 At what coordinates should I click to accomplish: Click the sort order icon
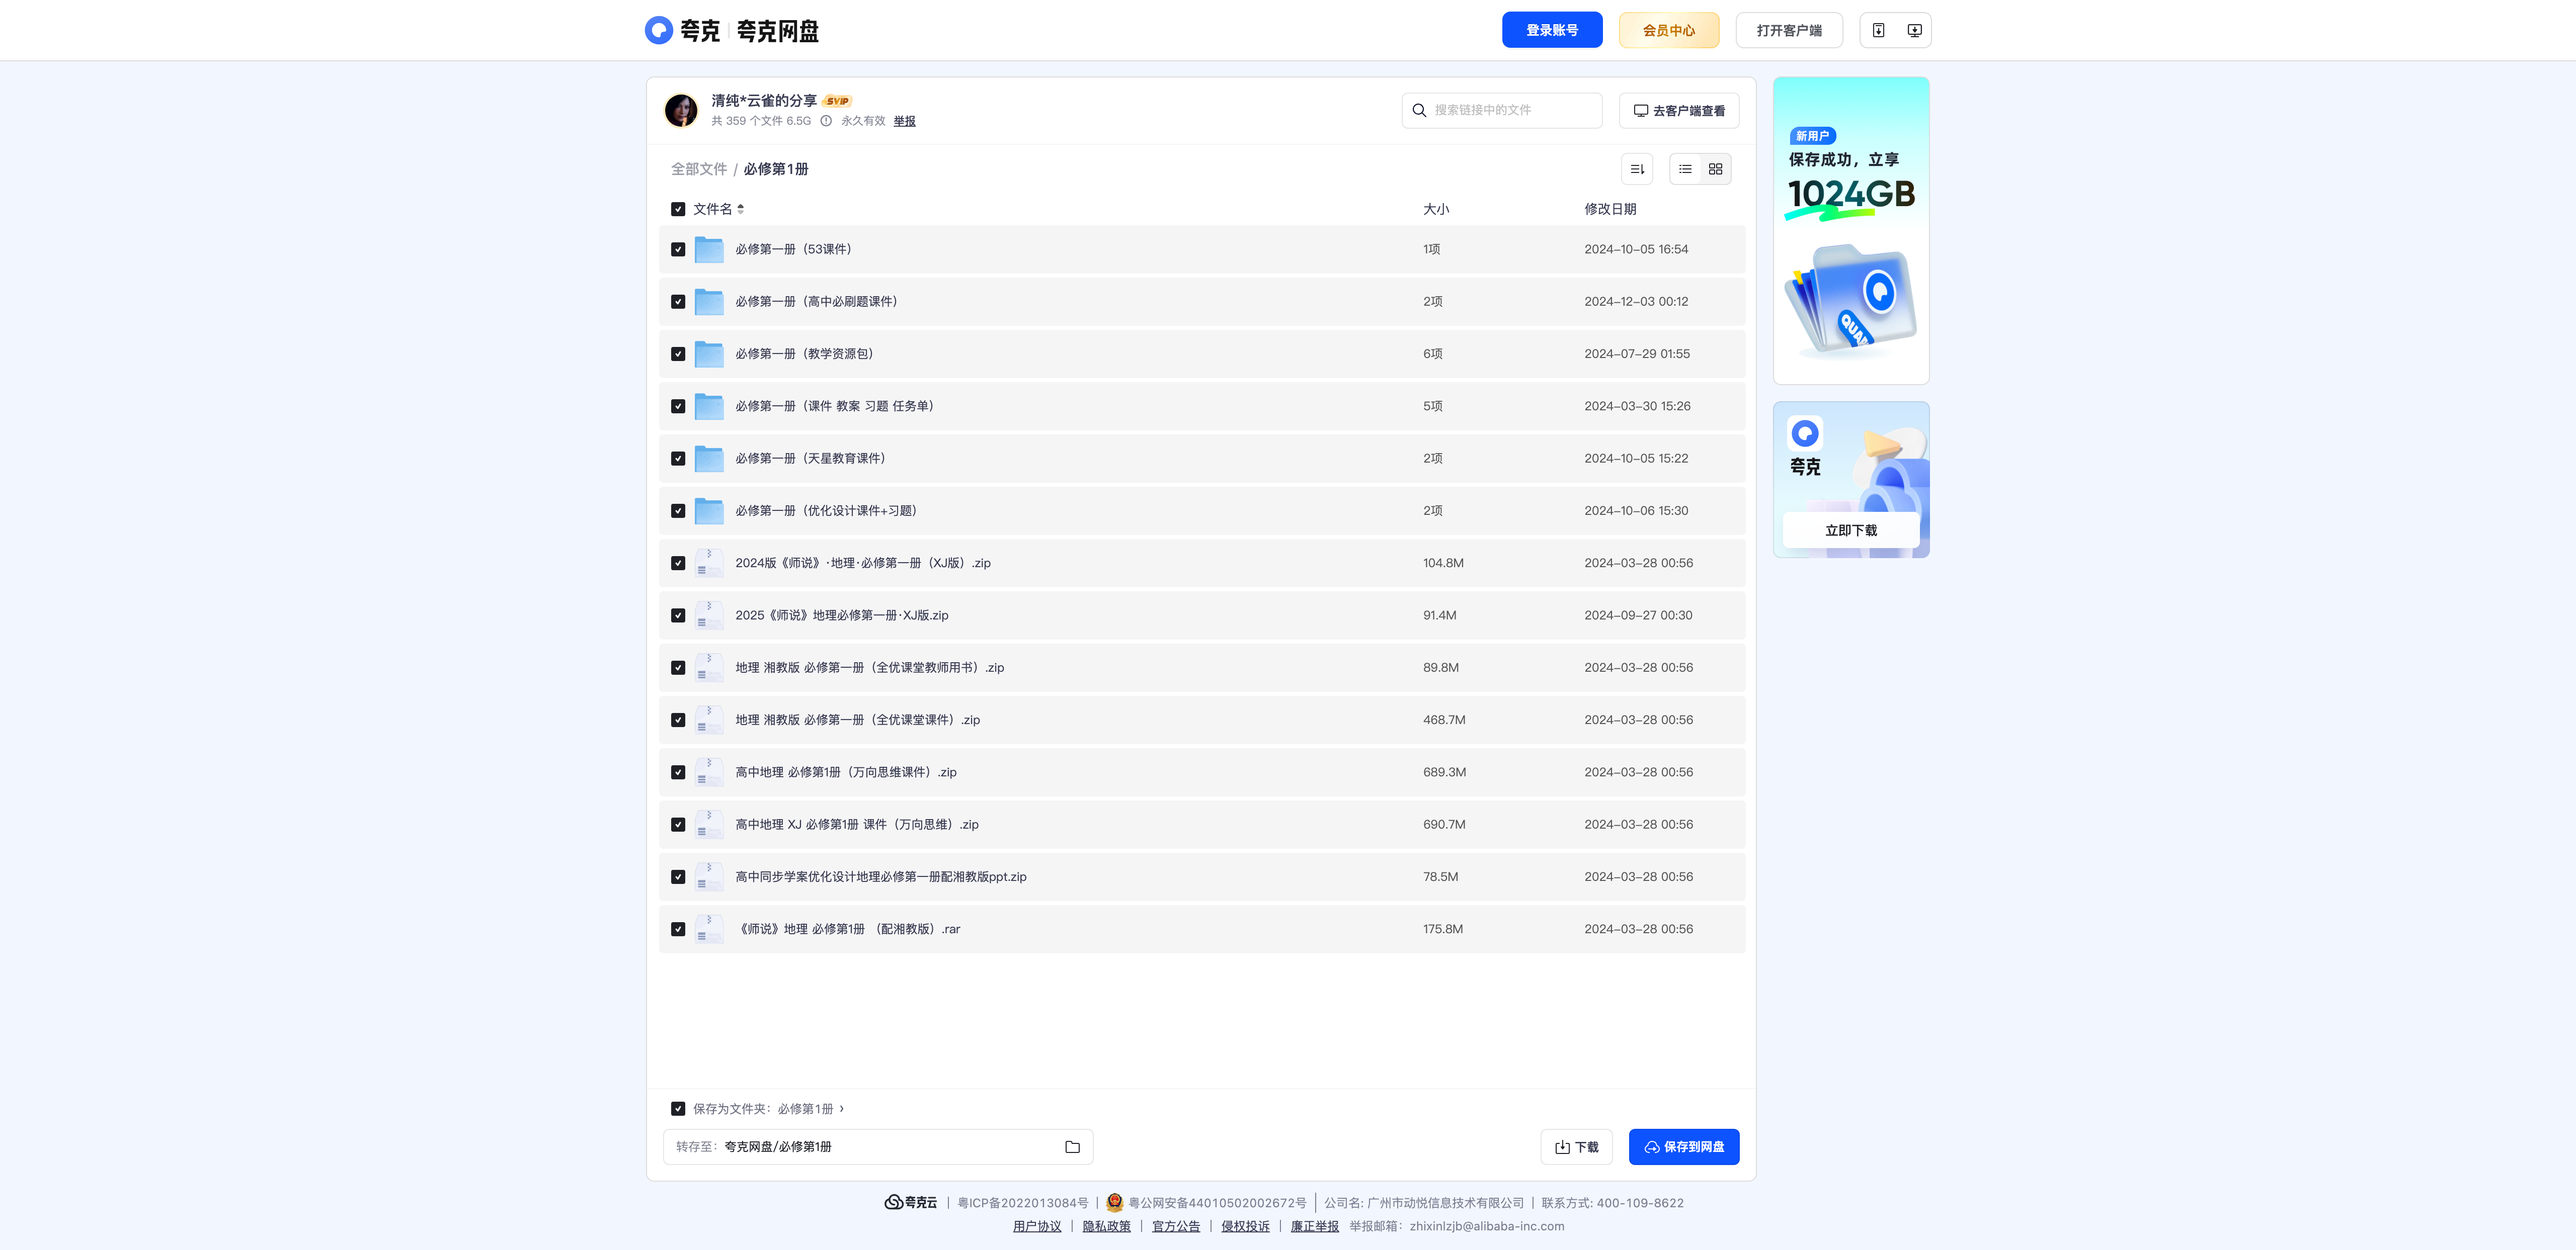pos(1637,169)
